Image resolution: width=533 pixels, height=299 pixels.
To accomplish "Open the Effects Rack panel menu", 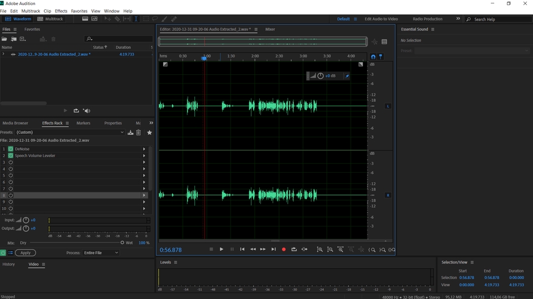I will pyautogui.click(x=67, y=123).
